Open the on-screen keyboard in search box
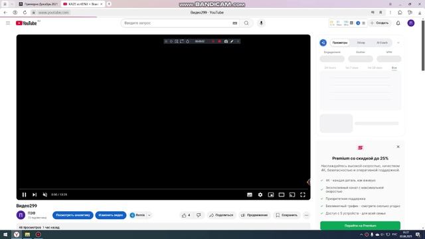 coord(234,23)
